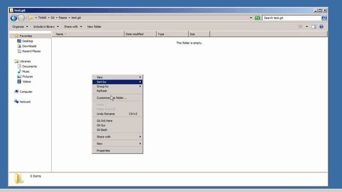Image resolution: width=342 pixels, height=192 pixels.
Task: Launch Git Bash from context menu
Action: 118,130
